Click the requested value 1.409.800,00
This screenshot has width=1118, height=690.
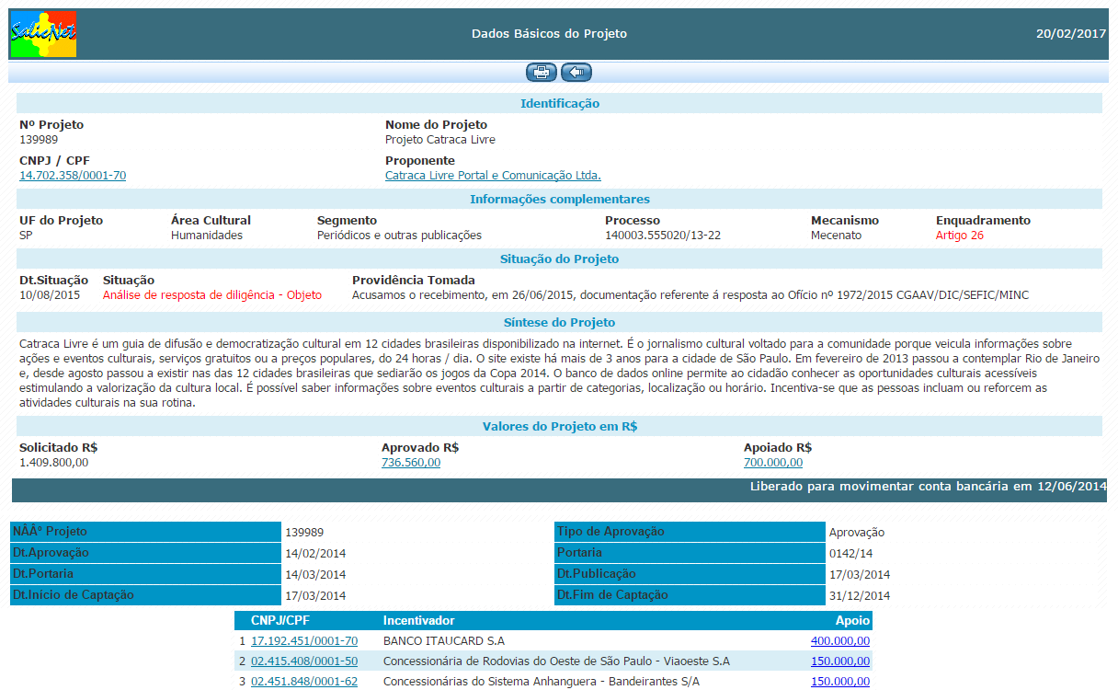coord(54,463)
